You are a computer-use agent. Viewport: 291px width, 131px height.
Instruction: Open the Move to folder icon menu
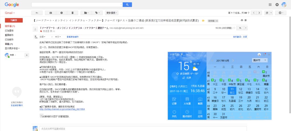tap(86, 13)
